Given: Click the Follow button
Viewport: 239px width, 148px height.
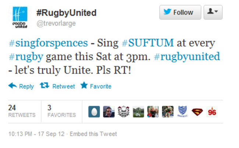Looking at the screenshot, I should coord(180,12).
